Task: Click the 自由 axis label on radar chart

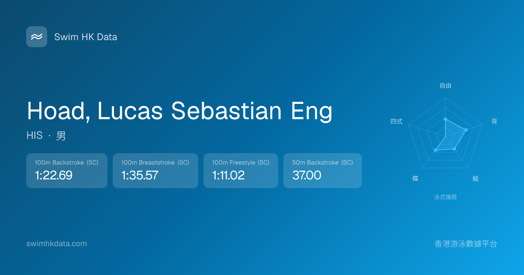Action: tap(445, 86)
